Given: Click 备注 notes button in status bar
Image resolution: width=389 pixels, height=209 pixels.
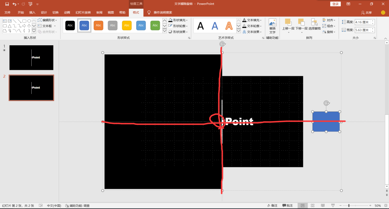Looking at the screenshot, I should point(272,205).
